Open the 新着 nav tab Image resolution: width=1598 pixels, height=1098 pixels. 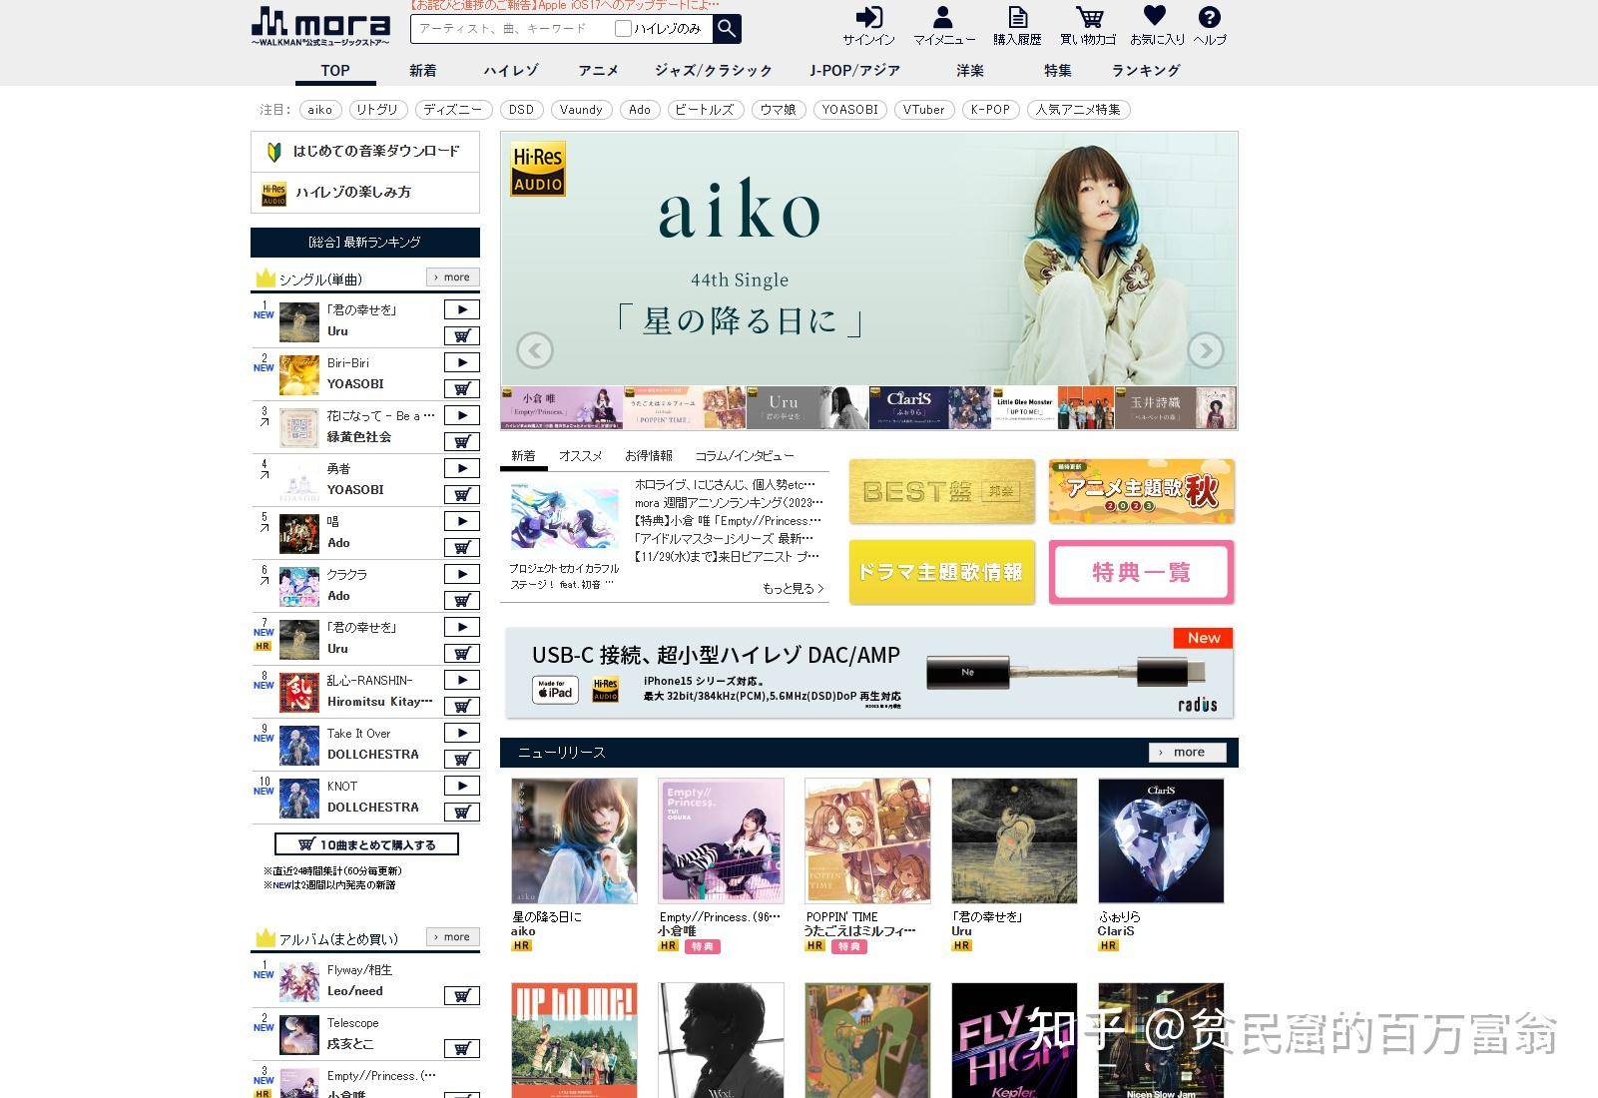(423, 71)
